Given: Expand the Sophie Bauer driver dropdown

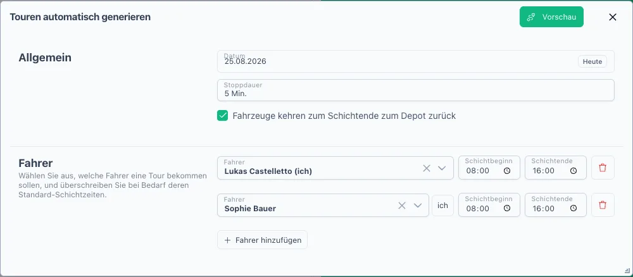Looking at the screenshot, I should (418, 206).
